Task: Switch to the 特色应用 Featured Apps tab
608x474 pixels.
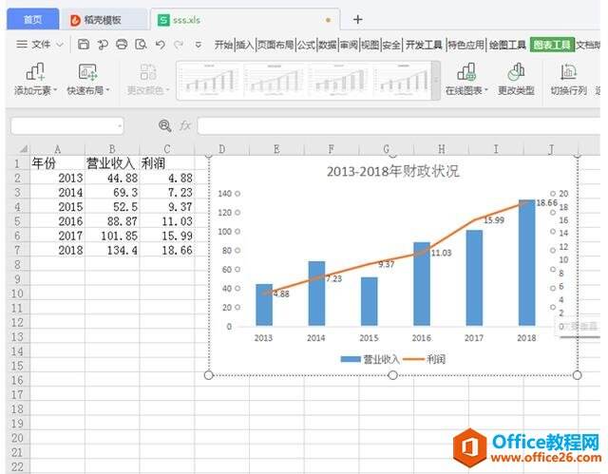Action: (466, 45)
